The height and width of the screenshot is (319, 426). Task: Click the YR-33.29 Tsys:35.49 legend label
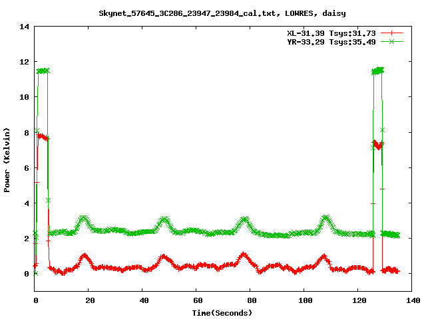pyautogui.click(x=331, y=42)
